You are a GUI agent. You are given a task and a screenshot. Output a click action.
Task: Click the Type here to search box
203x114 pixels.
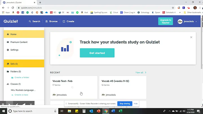(32, 111)
